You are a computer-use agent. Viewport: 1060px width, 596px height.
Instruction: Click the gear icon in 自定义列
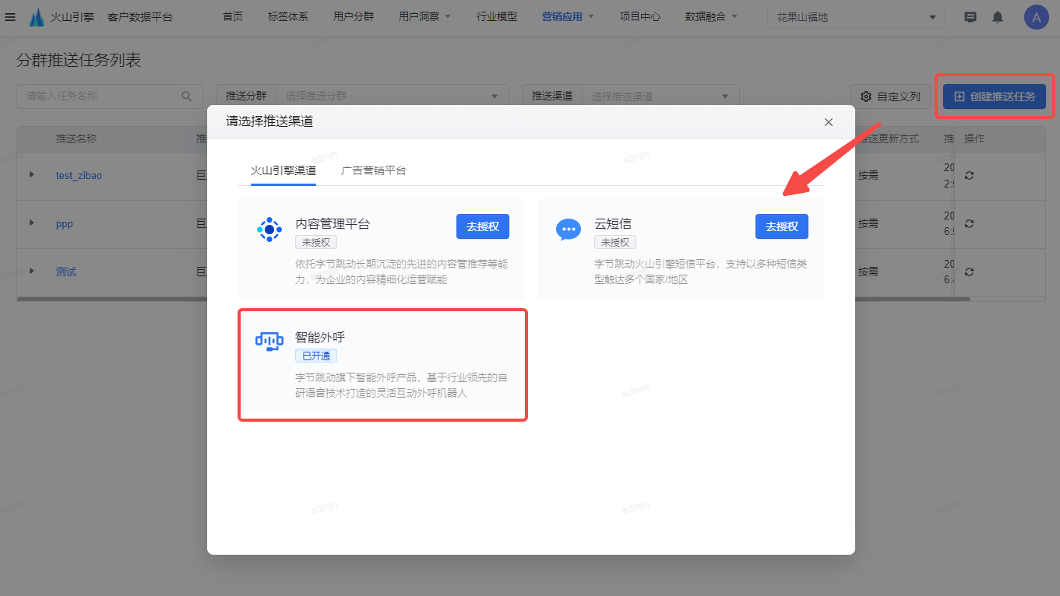click(x=866, y=96)
